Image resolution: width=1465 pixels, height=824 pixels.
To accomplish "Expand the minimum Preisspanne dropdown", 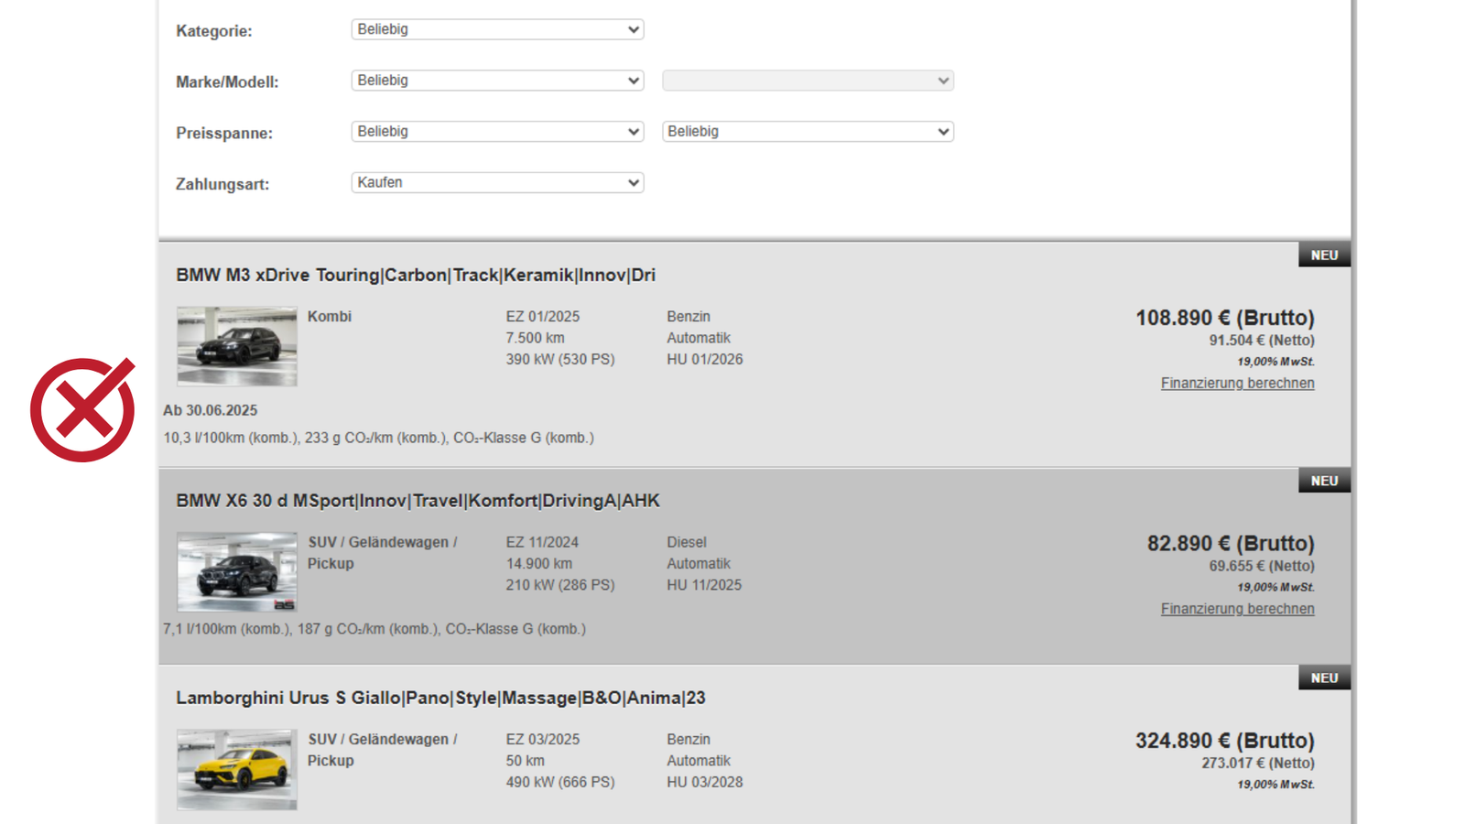I will pos(497,132).
